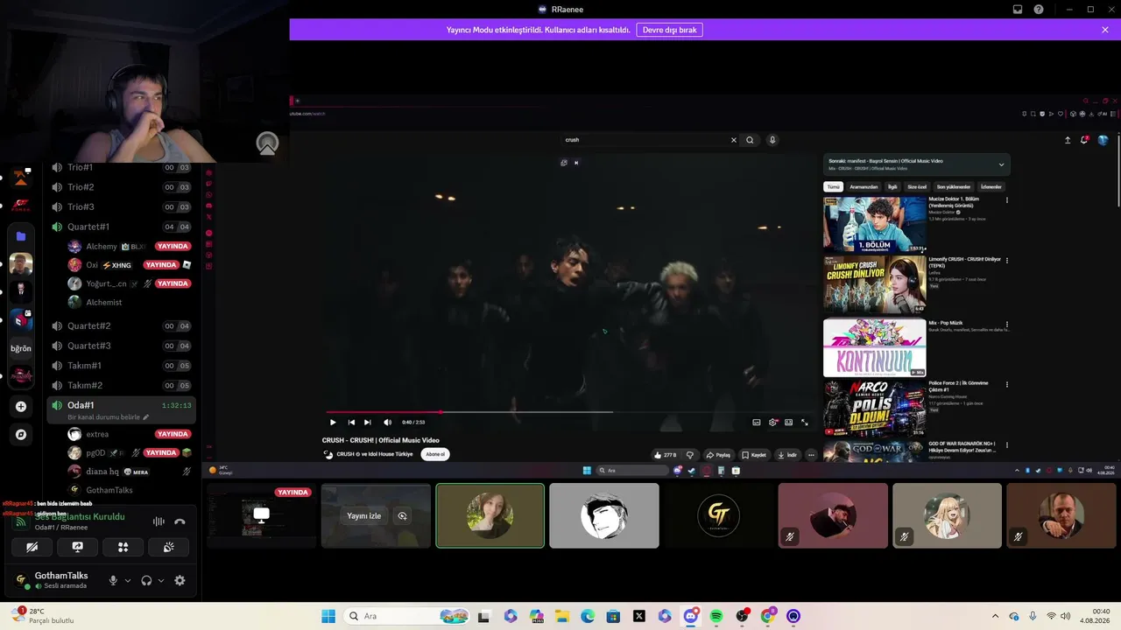1121x630 pixels.
Task: Start YouTube voice search microphone
Action: click(x=772, y=140)
